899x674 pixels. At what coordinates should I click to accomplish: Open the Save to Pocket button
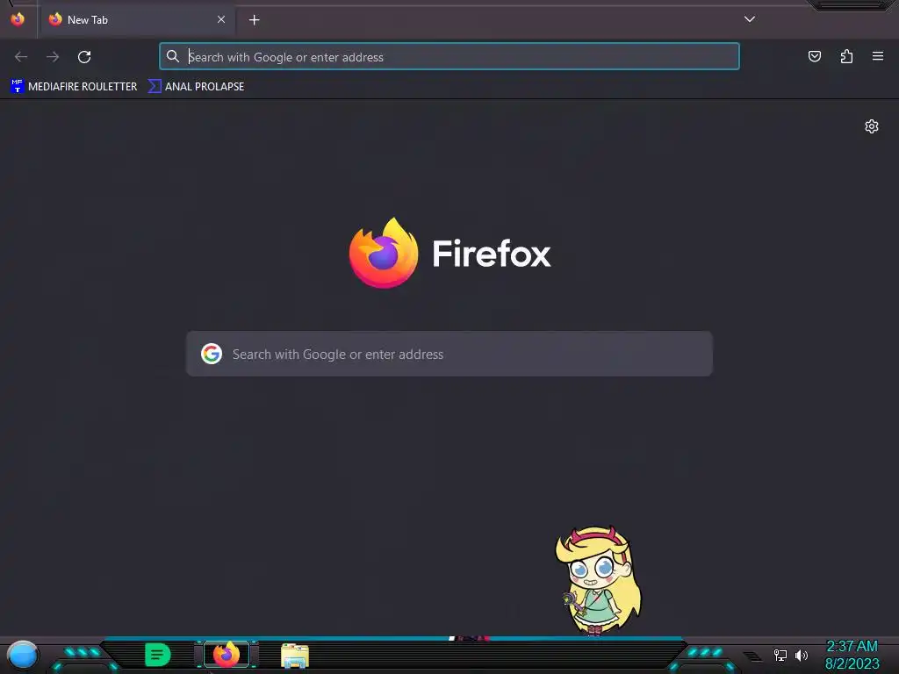814,56
